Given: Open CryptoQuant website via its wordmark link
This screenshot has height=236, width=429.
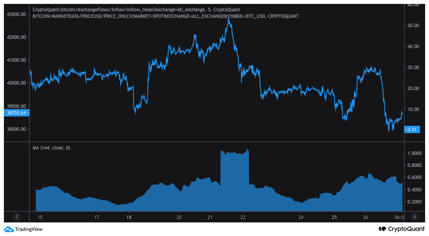Looking at the screenshot, I should coord(407,229).
